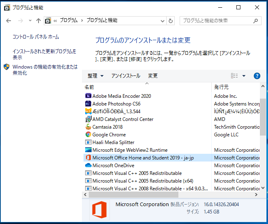Image resolution: width=268 pixels, height=224 pixels.
Task: Click the yellow game controller program icon
Action: pos(88,111)
